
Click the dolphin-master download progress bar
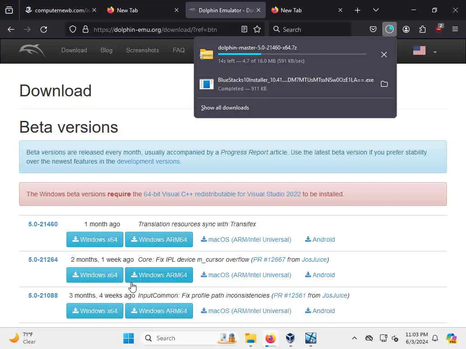[x=292, y=54]
